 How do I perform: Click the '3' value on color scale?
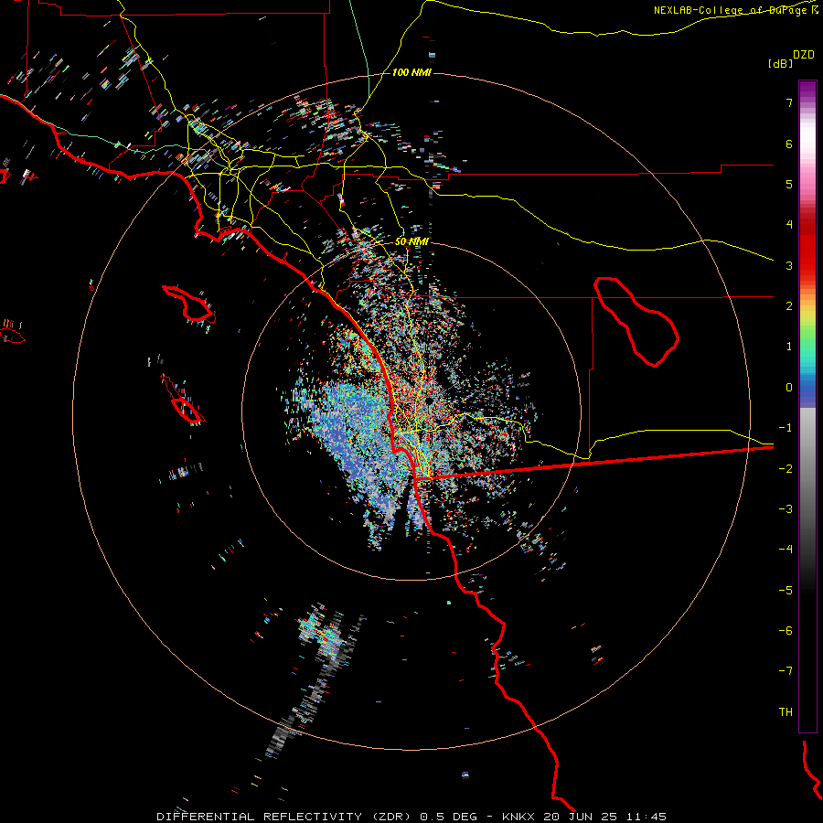789,265
